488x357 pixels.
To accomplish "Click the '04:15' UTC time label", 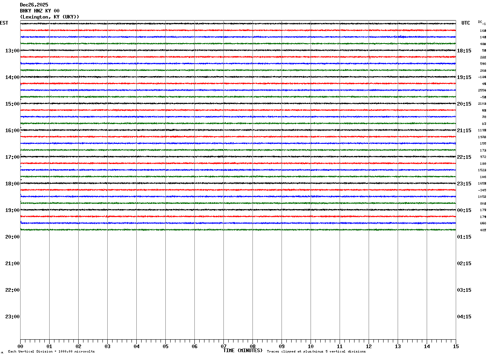I will 464,317.
